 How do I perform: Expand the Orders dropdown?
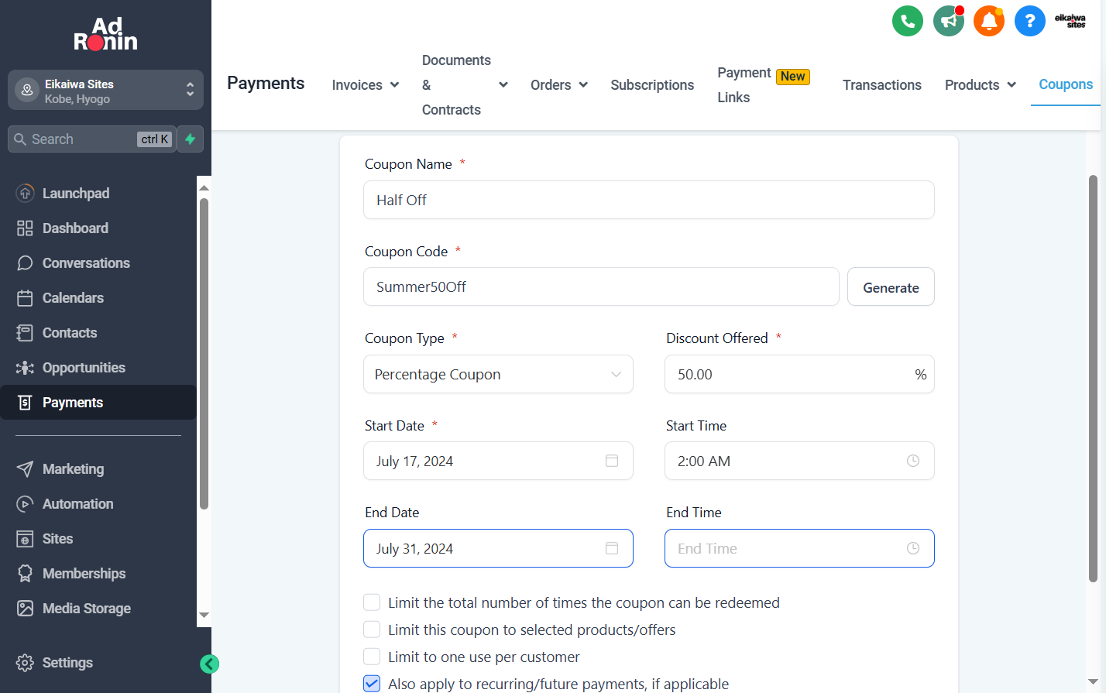point(559,85)
